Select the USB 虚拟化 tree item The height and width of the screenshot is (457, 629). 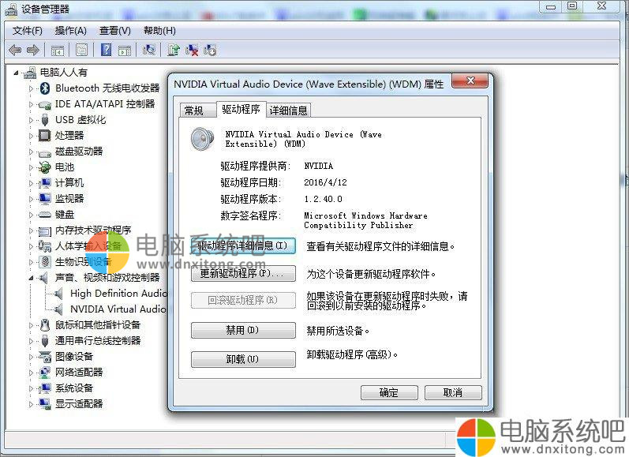(x=80, y=120)
